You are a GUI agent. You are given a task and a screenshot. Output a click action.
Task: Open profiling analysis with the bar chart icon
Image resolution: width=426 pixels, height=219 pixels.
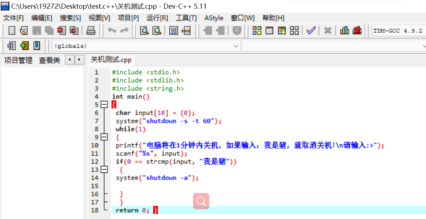[344, 31]
